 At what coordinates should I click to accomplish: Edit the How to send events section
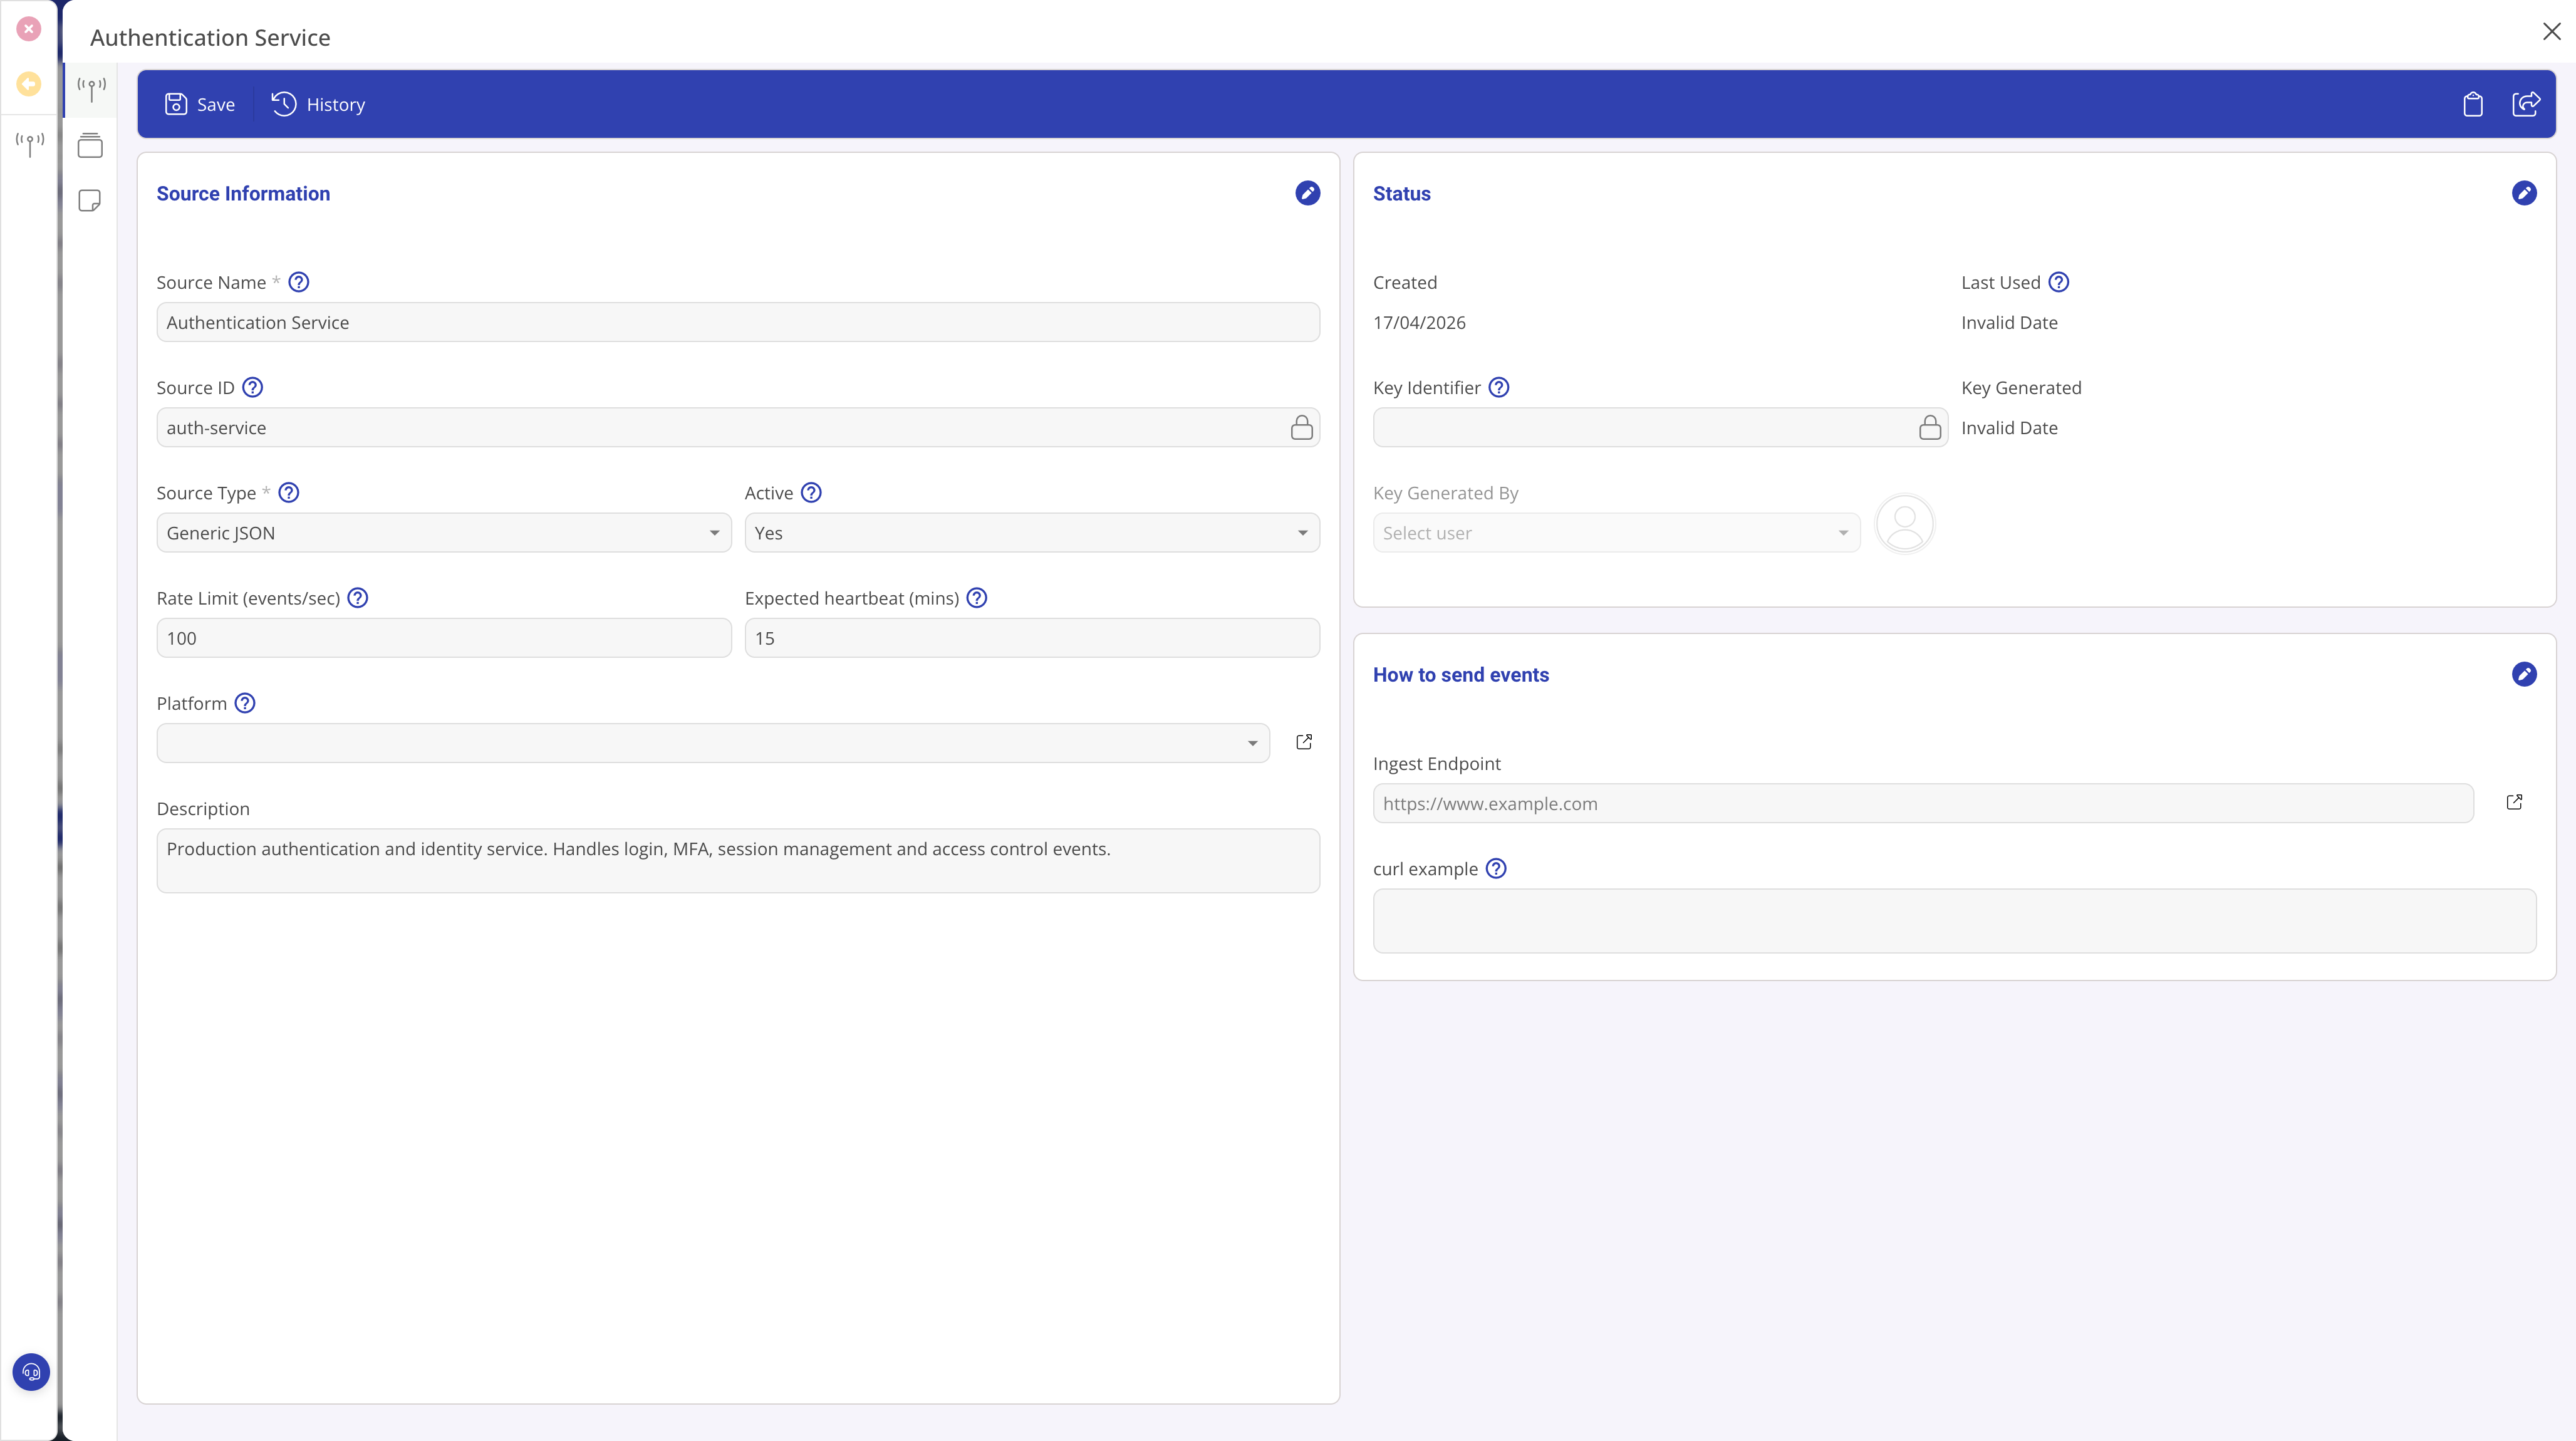point(2524,674)
